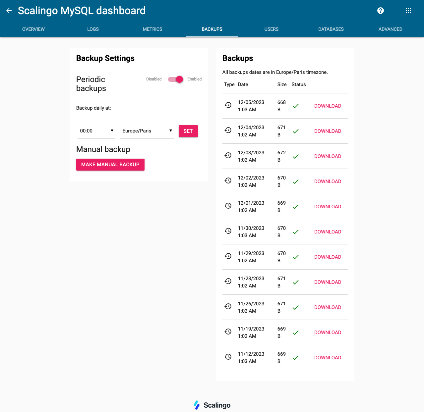Viewport: 424px width, 412px height.
Task: Download the 12/03/2023 backup
Action: pos(328,156)
